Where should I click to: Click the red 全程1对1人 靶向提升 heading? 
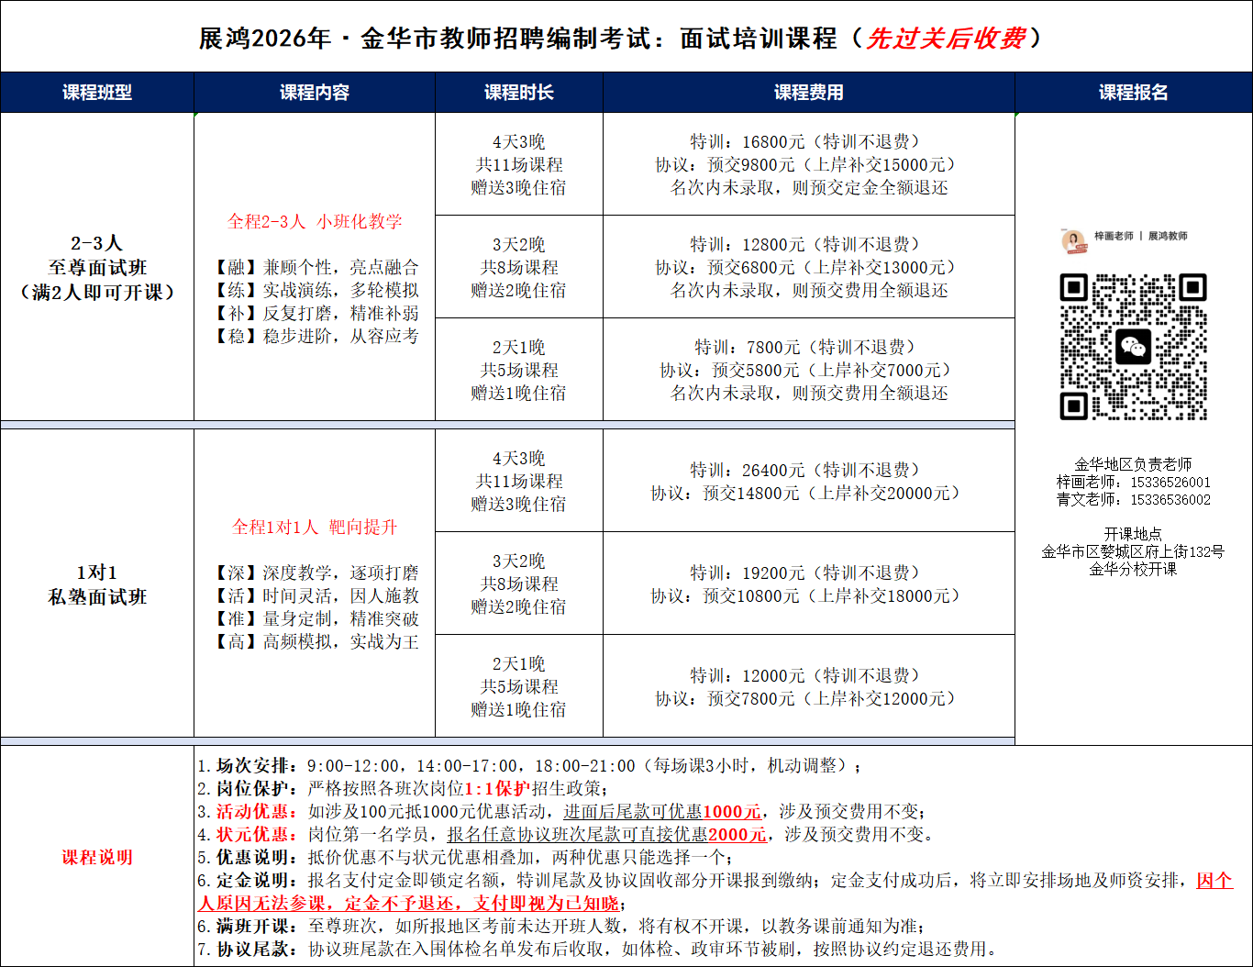[x=315, y=528]
